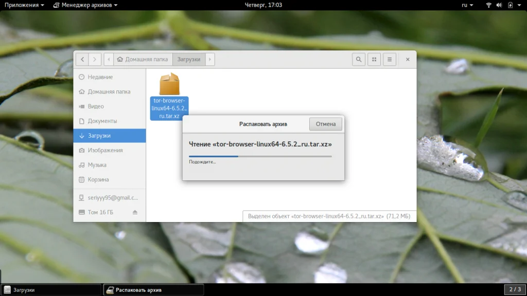Open the hamburger view options menu

tap(390, 60)
